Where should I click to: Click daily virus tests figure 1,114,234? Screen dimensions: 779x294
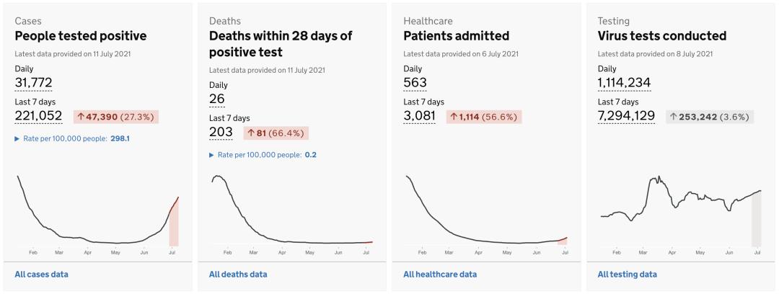[624, 83]
